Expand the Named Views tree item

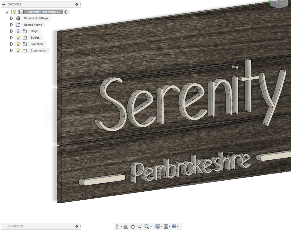(x=11, y=25)
